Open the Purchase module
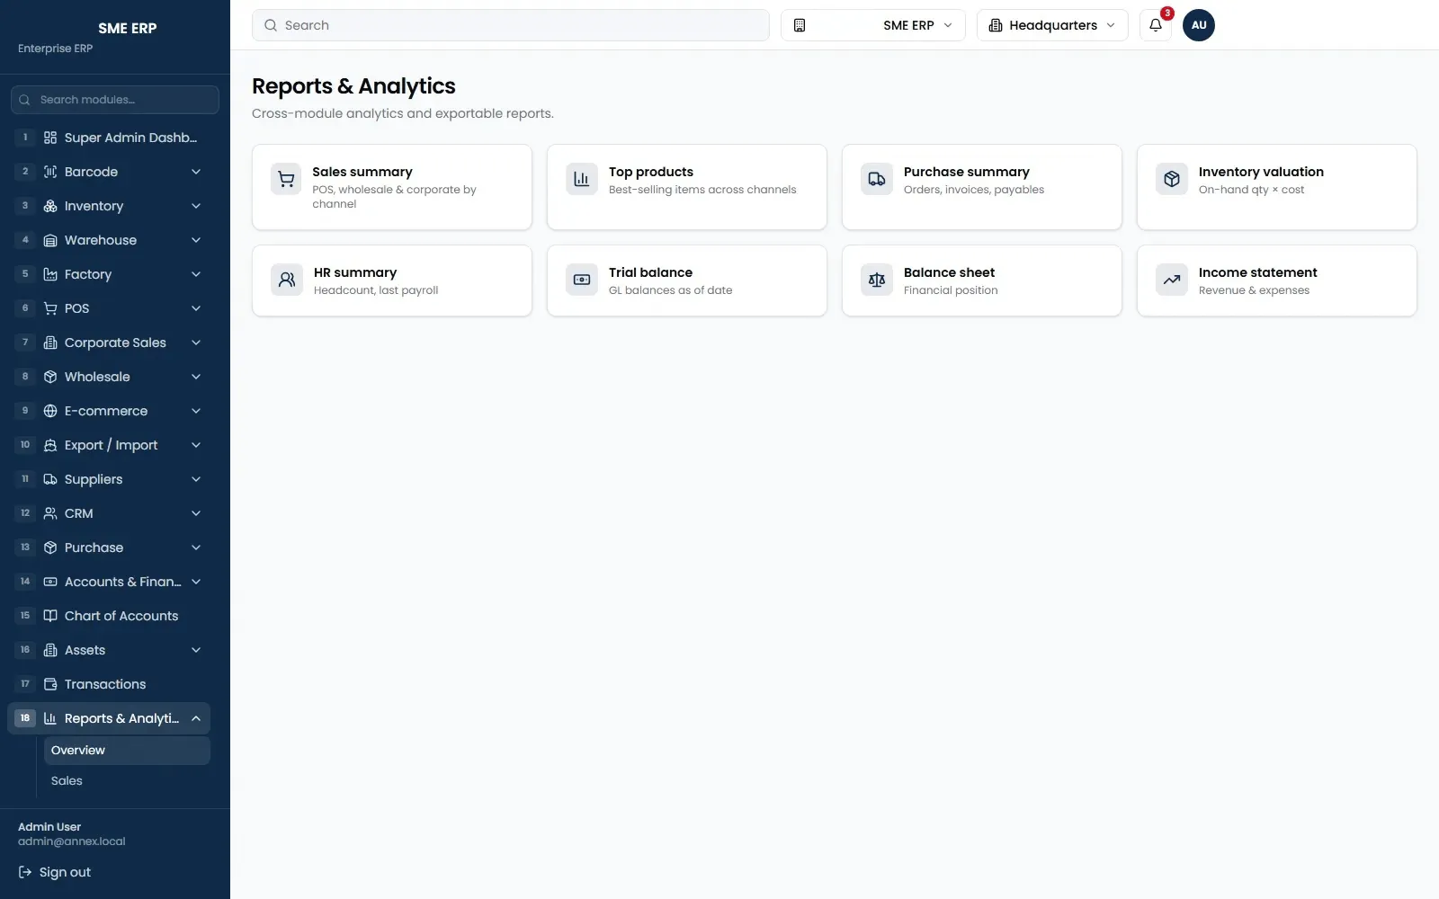 click(x=109, y=547)
